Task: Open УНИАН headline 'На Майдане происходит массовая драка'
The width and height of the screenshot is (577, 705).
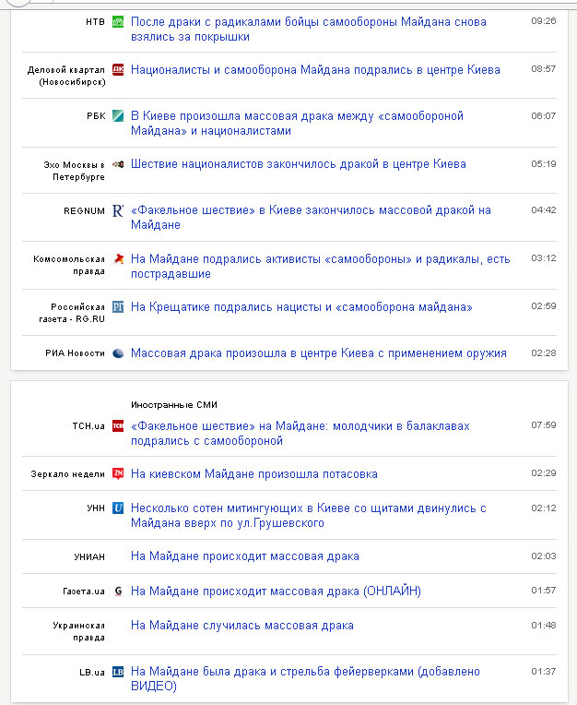Action: (245, 556)
